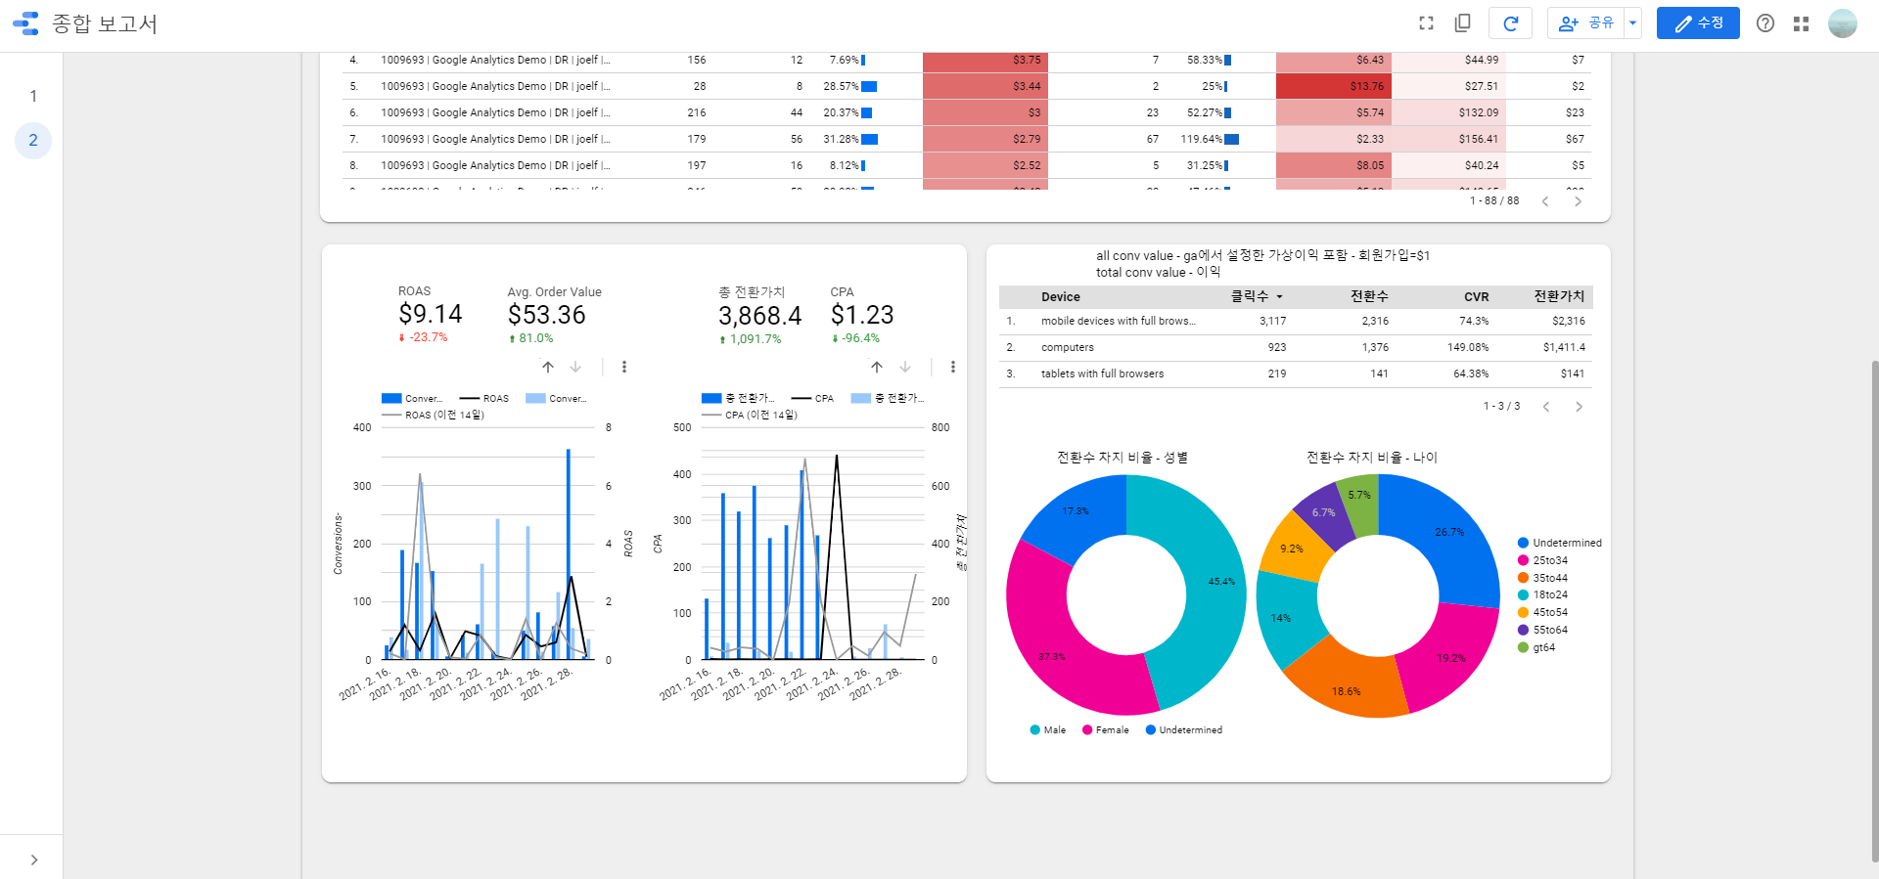Click the Device column header
The image size is (1879, 879).
[x=1061, y=297]
